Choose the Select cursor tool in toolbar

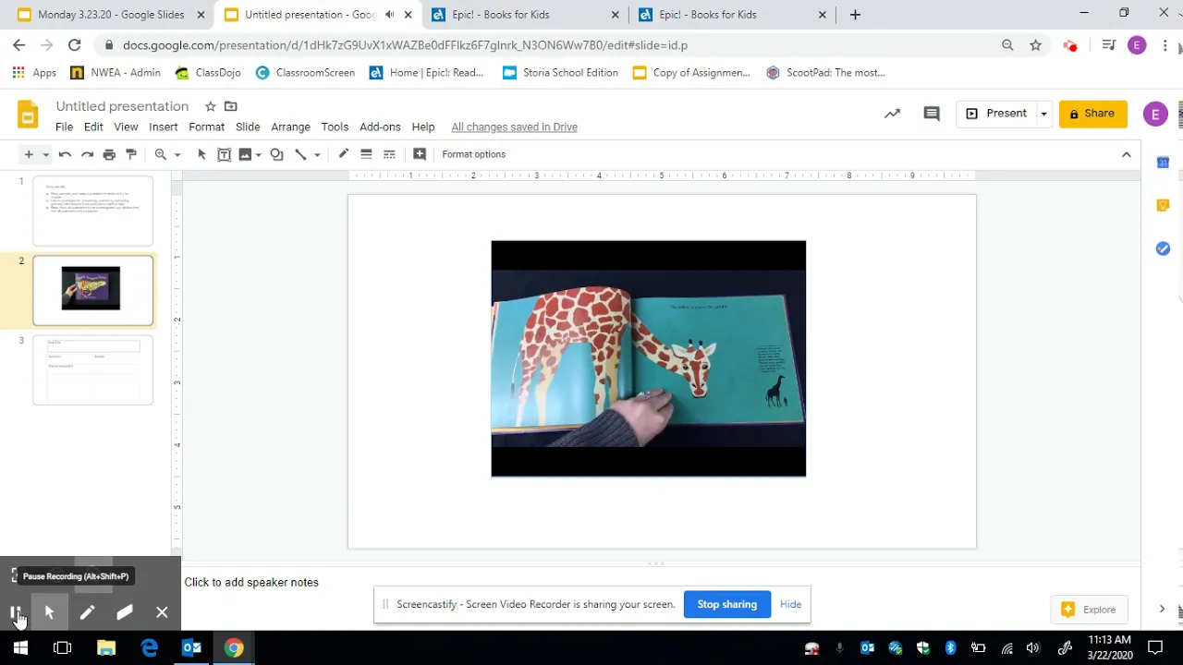201,154
